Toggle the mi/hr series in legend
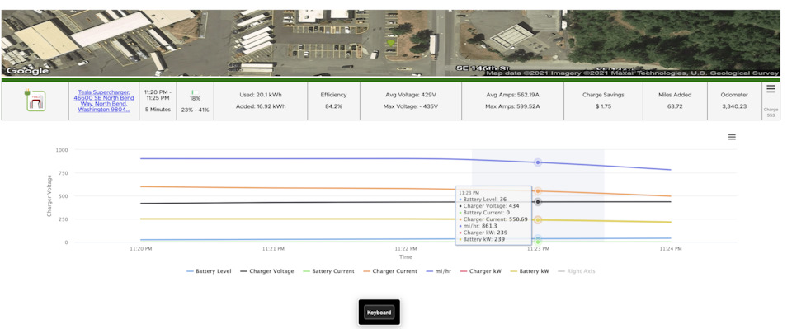The image size is (792, 329). coord(440,271)
